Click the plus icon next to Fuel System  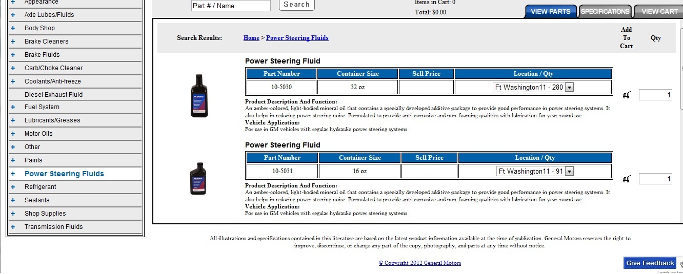click(13, 107)
